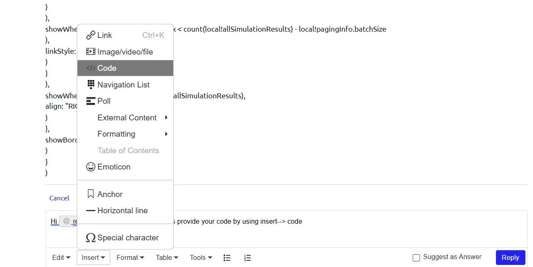
Task: Insert a bulleted list
Action: point(227,258)
